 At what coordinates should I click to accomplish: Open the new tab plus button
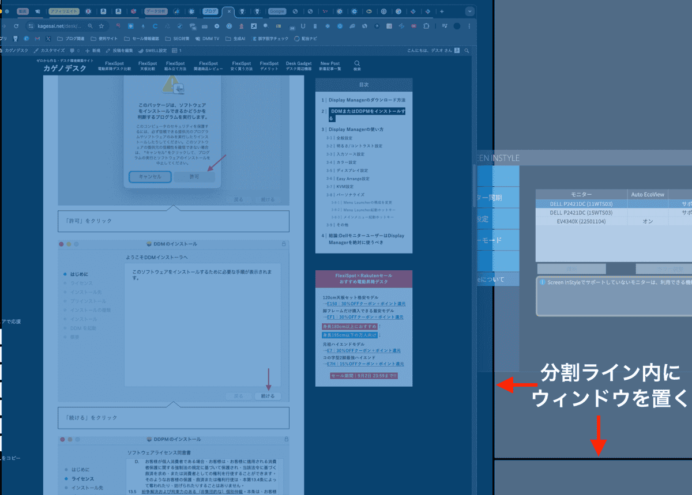(442, 11)
